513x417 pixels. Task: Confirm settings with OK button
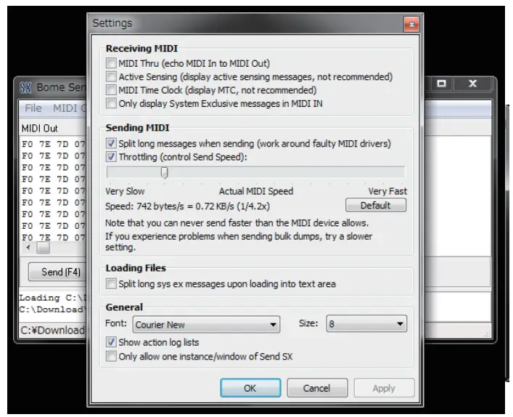(x=250, y=388)
